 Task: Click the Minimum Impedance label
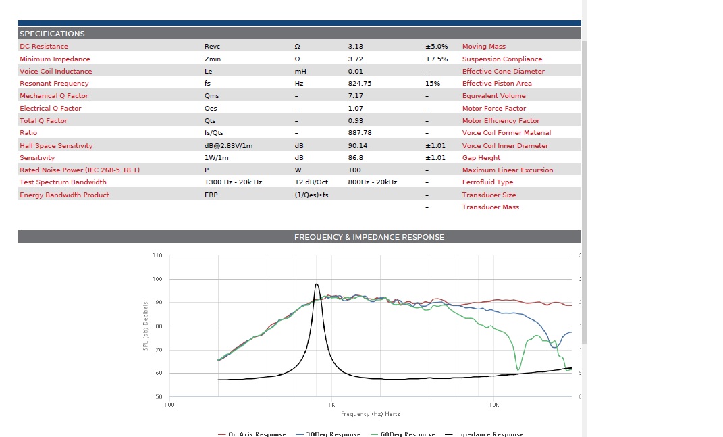pos(55,59)
